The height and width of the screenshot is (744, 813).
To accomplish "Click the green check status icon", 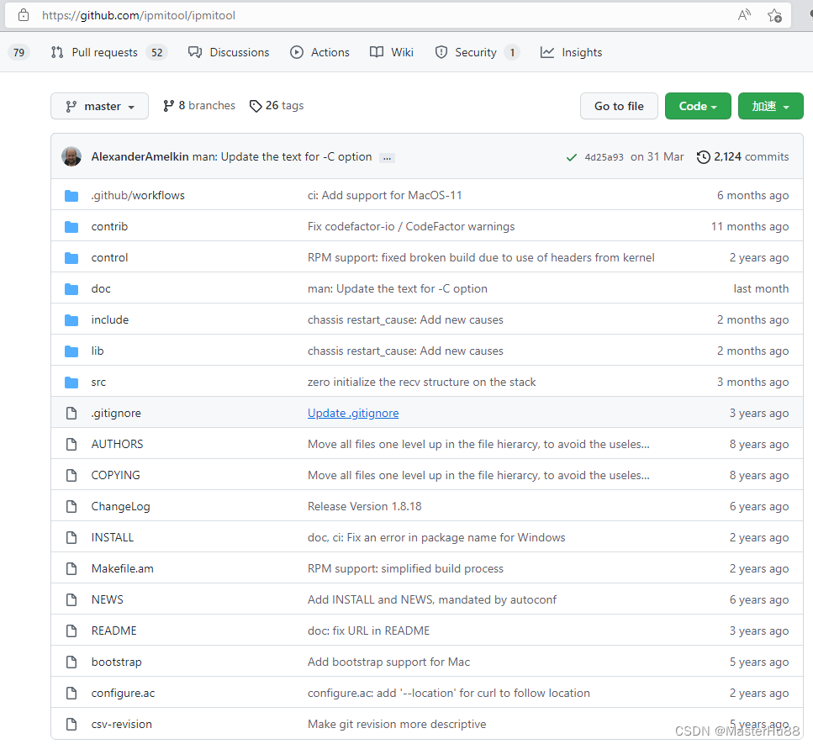I will (572, 157).
